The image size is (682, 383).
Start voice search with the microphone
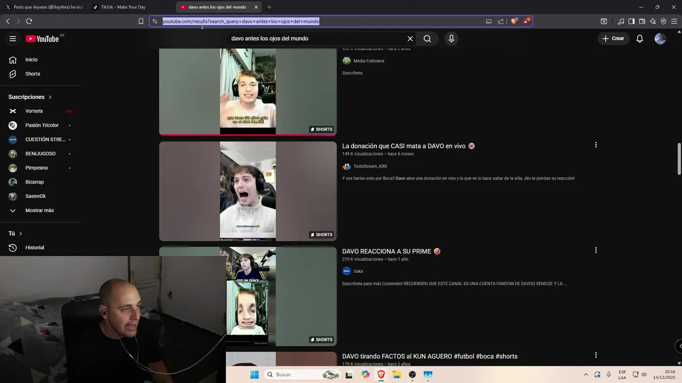coord(451,38)
